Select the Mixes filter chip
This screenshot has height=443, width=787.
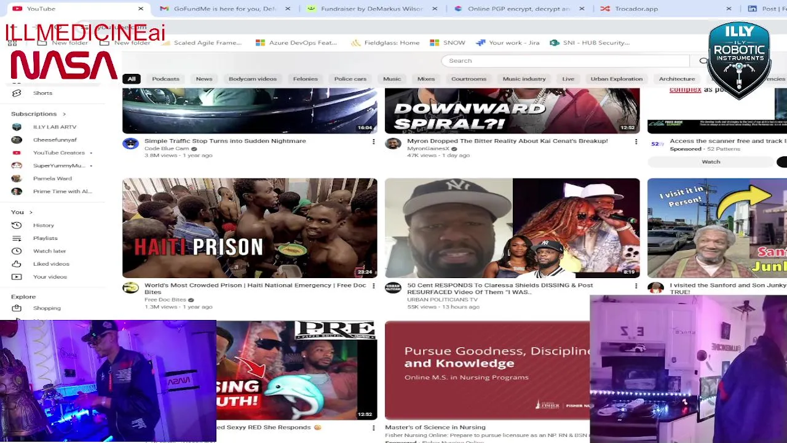[x=426, y=79]
